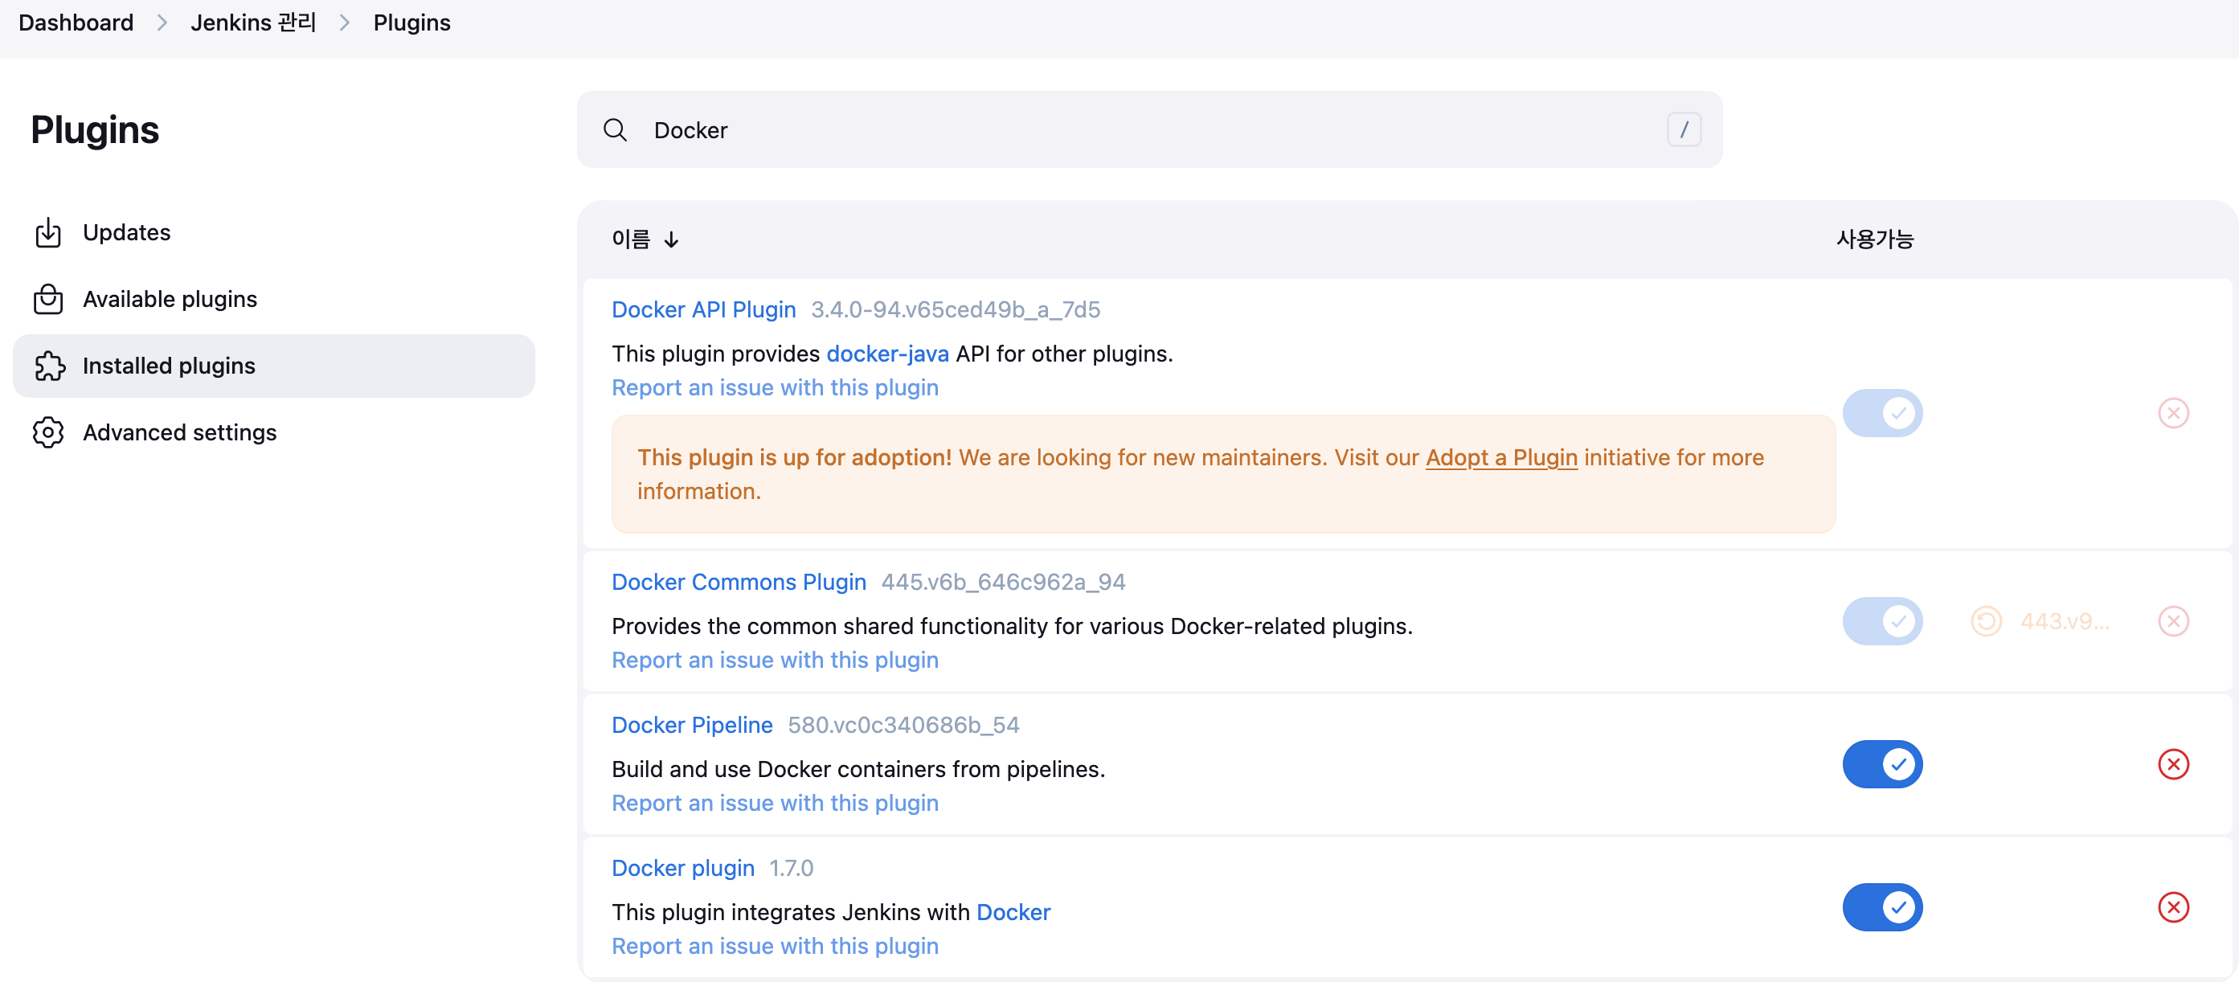The height and width of the screenshot is (982, 2239).
Task: Open the Docker Commons Plugin link
Action: 739,583
